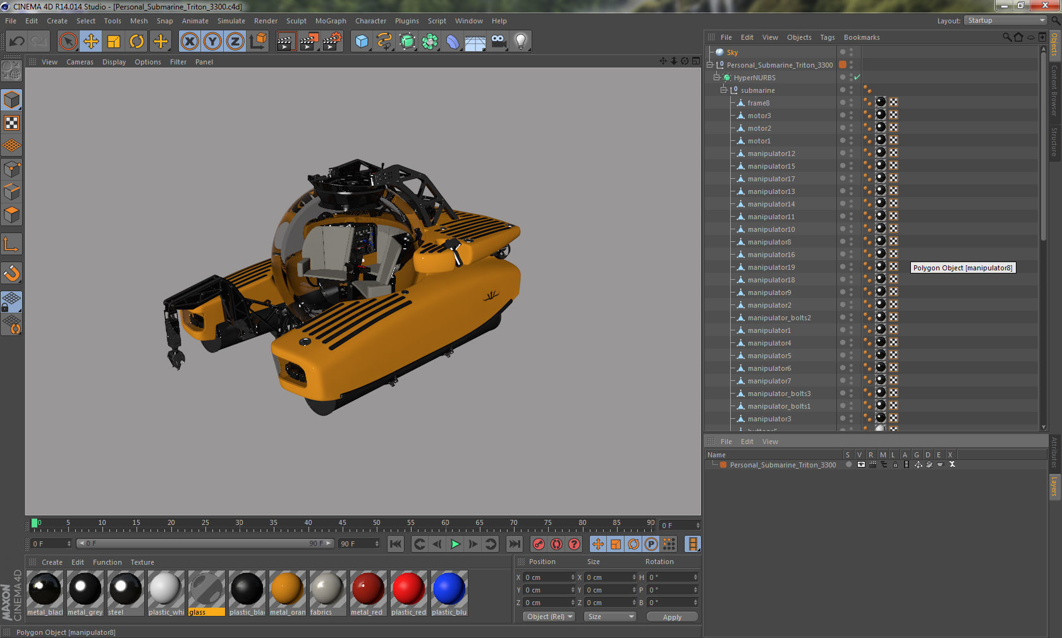Play the animation forward
Image resolution: width=1062 pixels, height=638 pixels.
coord(455,544)
